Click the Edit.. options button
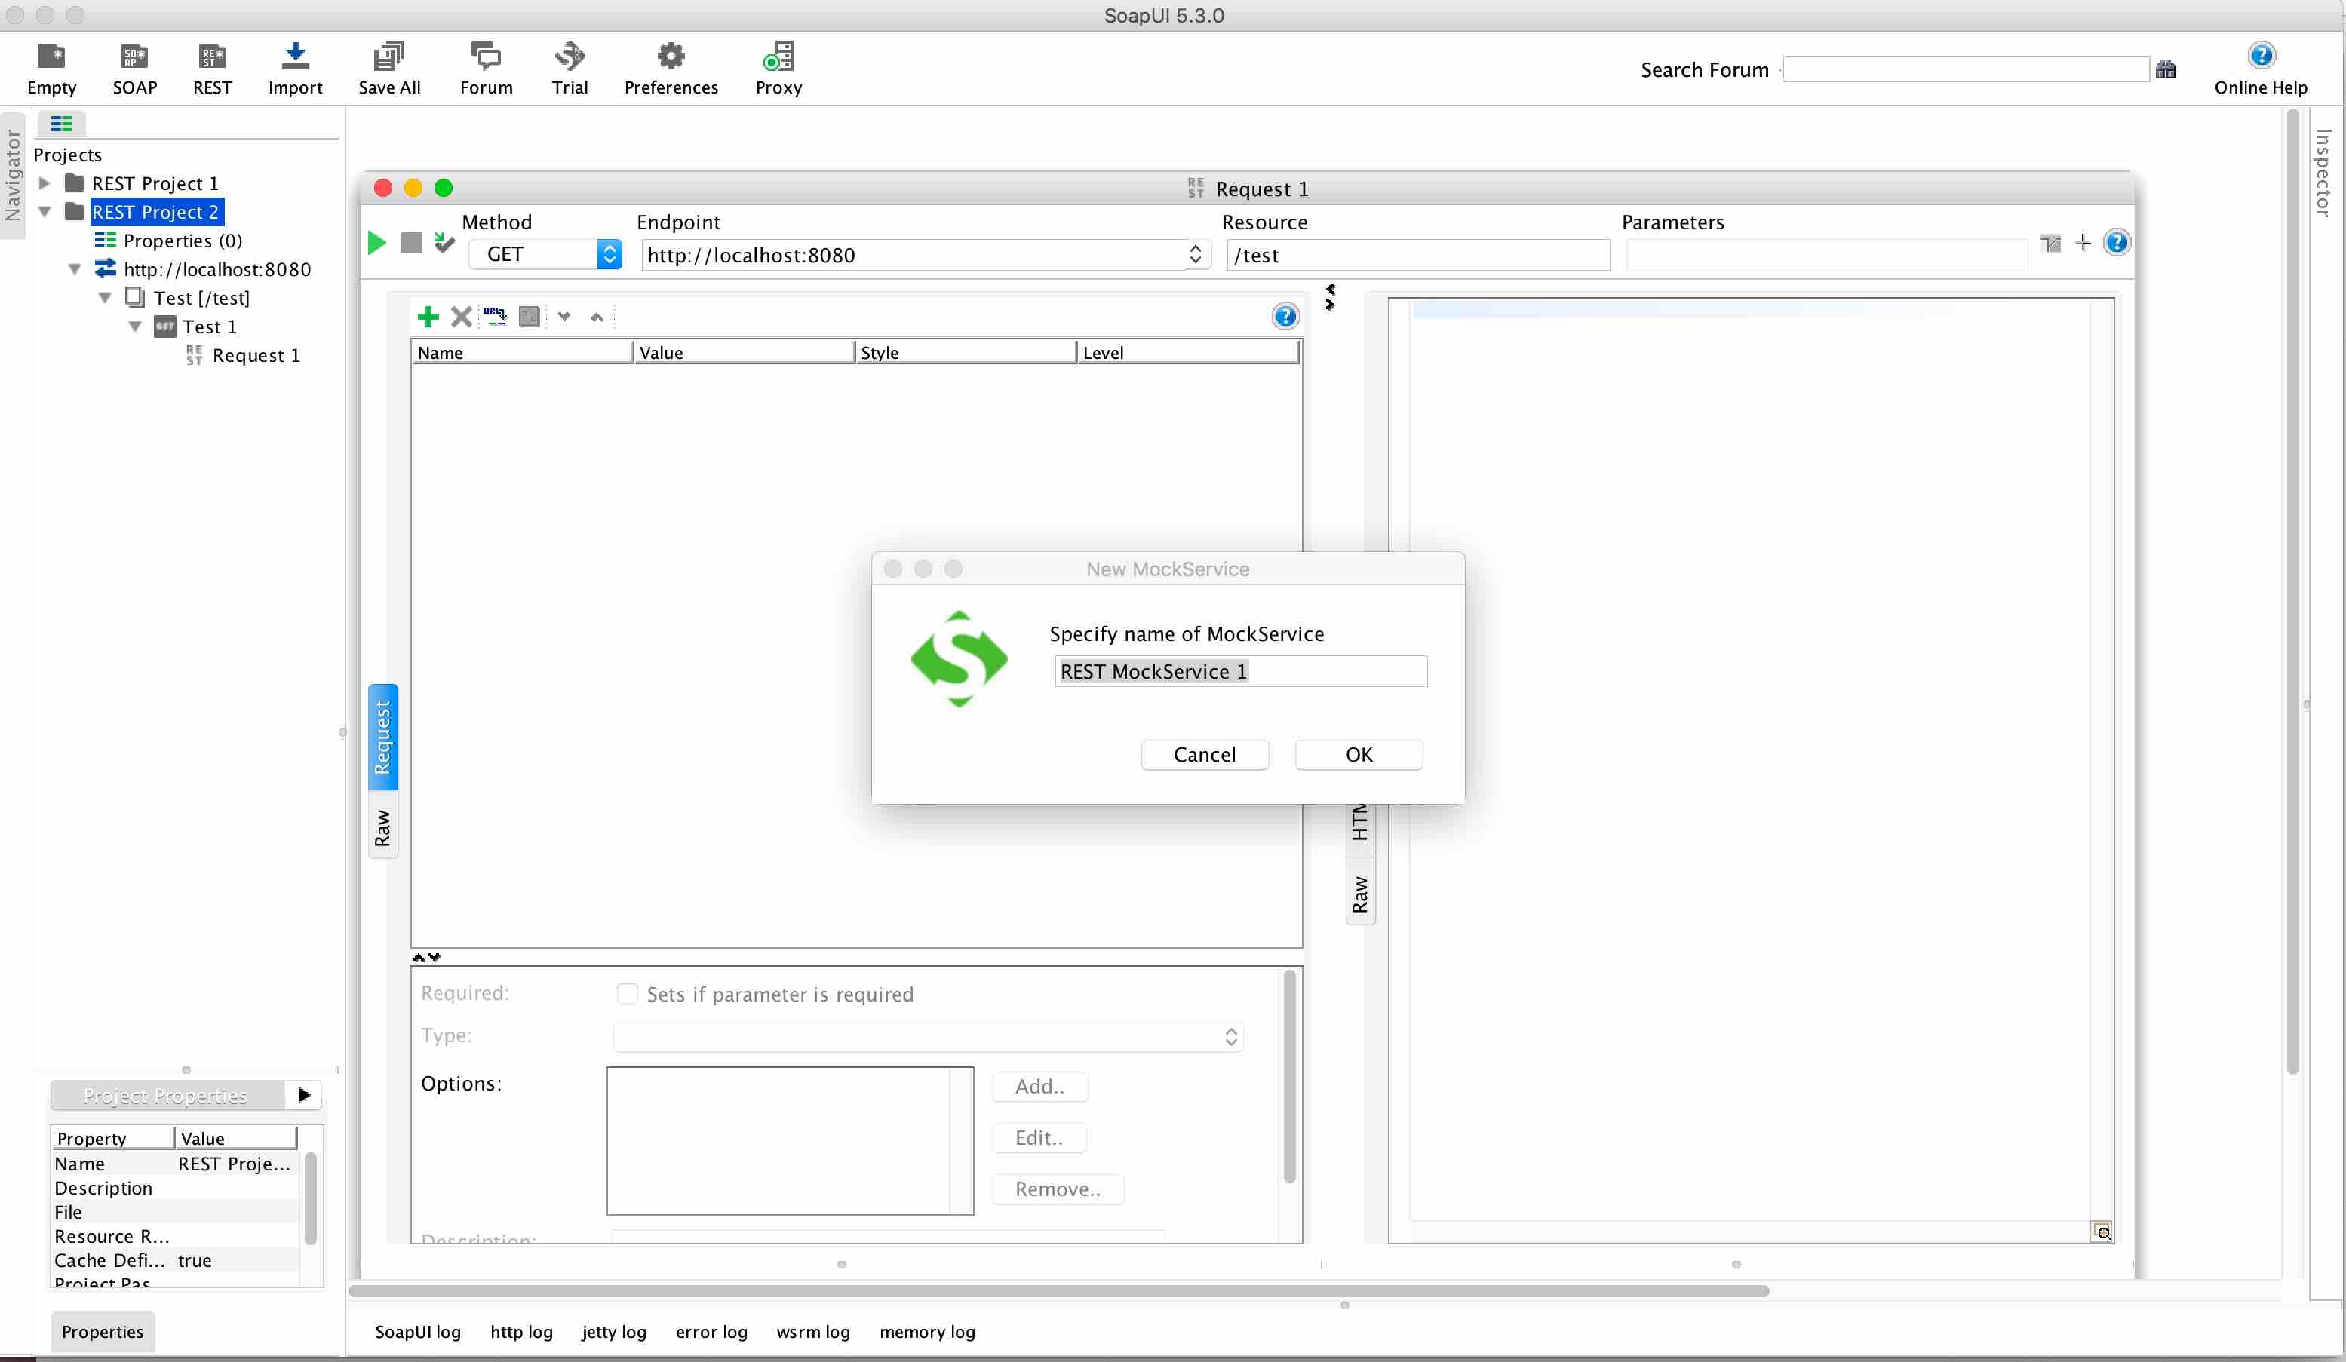Image resolution: width=2346 pixels, height=1362 pixels. click(1039, 1137)
